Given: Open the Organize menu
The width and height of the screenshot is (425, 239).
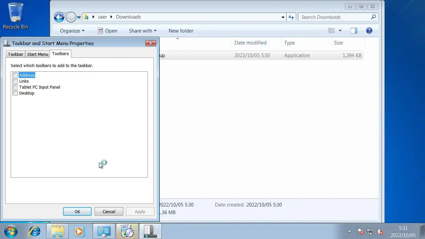Looking at the screenshot, I should click(x=72, y=31).
